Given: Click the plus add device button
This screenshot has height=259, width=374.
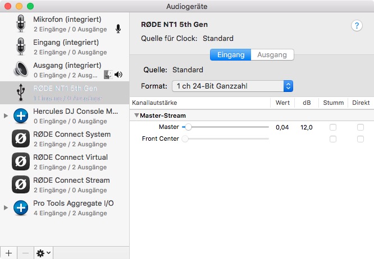Looking at the screenshot, I should [8, 253].
